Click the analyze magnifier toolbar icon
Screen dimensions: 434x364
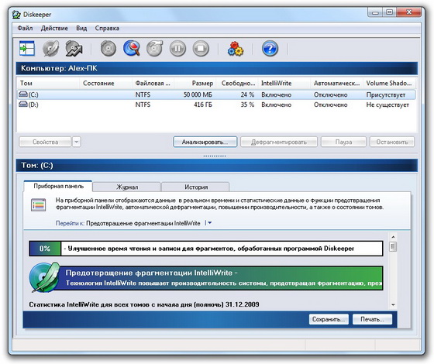tap(132, 48)
